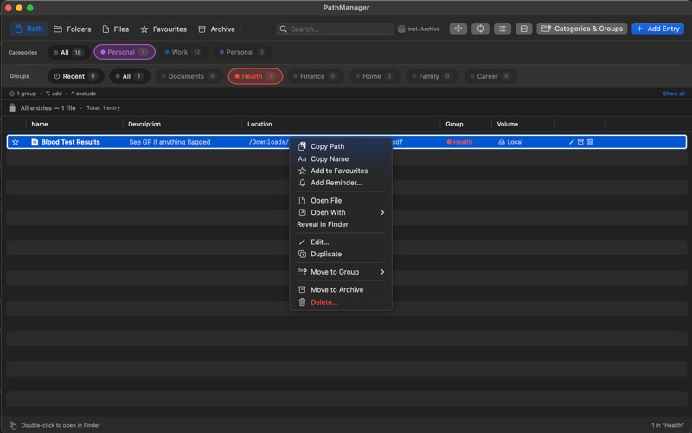
Task: Sort by the Location column header
Action: (259, 124)
